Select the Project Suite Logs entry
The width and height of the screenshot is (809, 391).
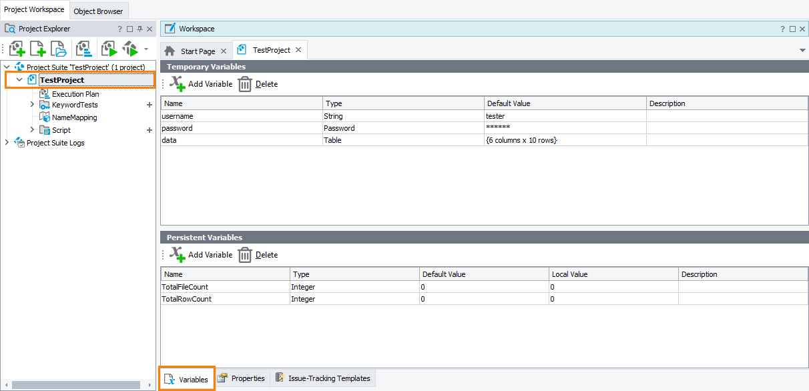(x=55, y=142)
